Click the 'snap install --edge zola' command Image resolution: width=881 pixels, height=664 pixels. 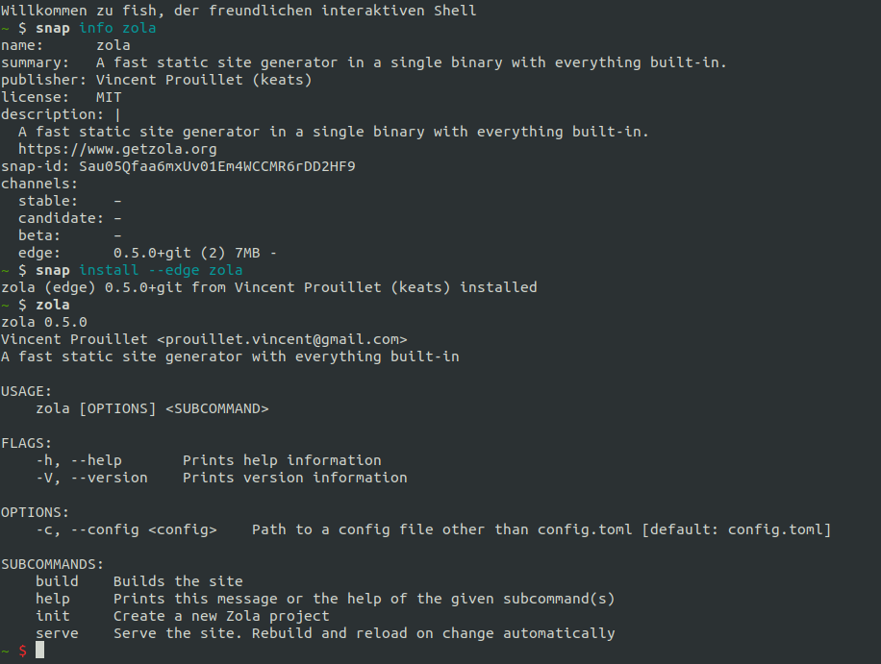[139, 270]
